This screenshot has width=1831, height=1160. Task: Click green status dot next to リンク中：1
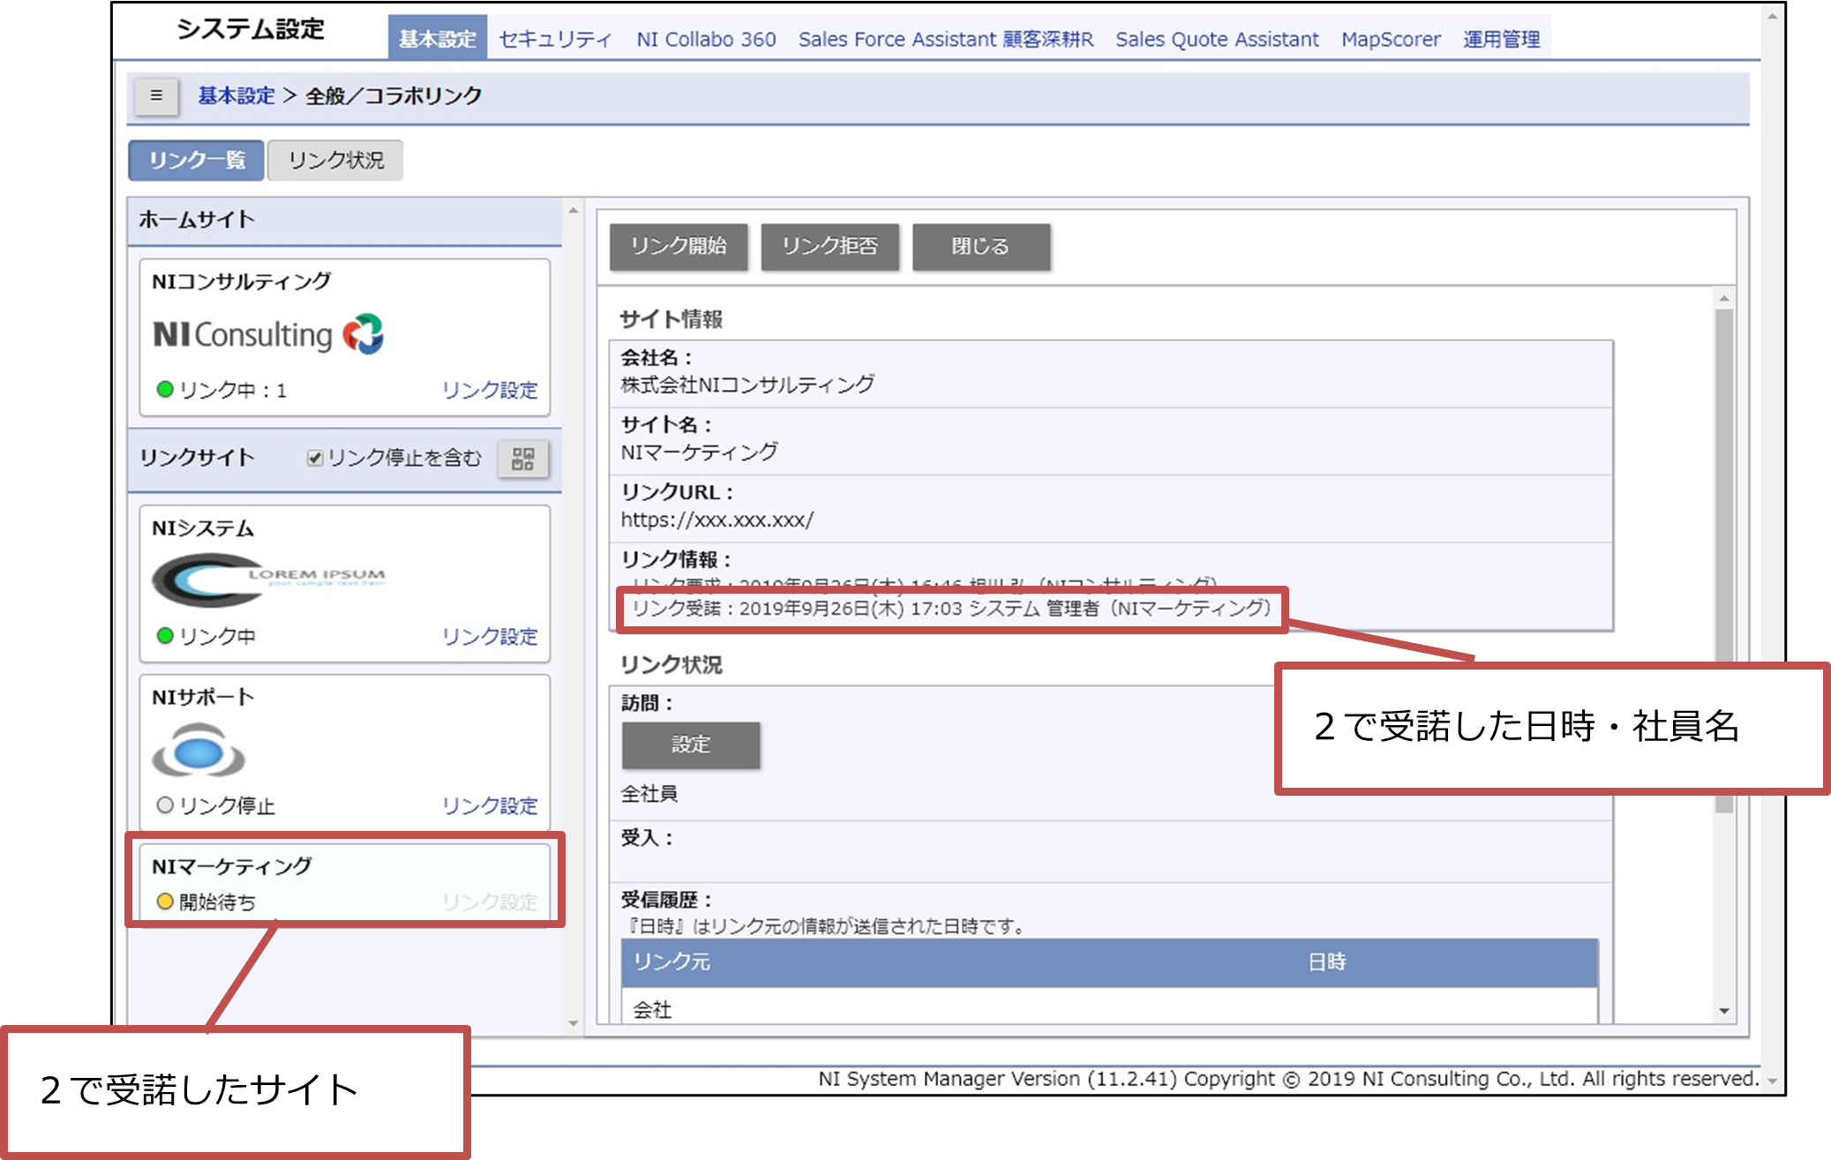click(x=164, y=389)
